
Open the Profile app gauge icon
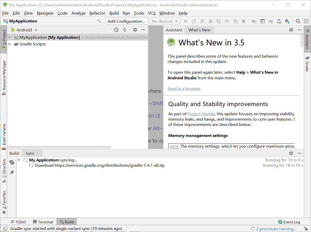[x=227, y=21]
